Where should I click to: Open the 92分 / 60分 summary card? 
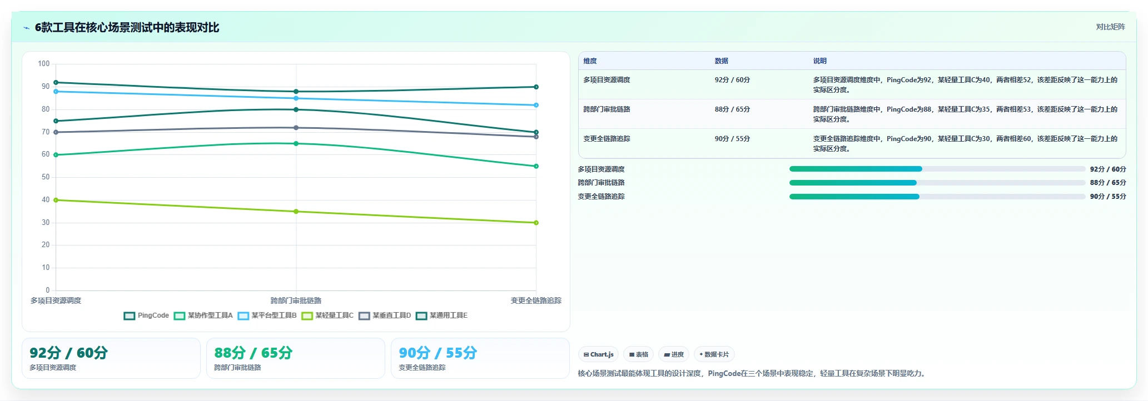(111, 358)
